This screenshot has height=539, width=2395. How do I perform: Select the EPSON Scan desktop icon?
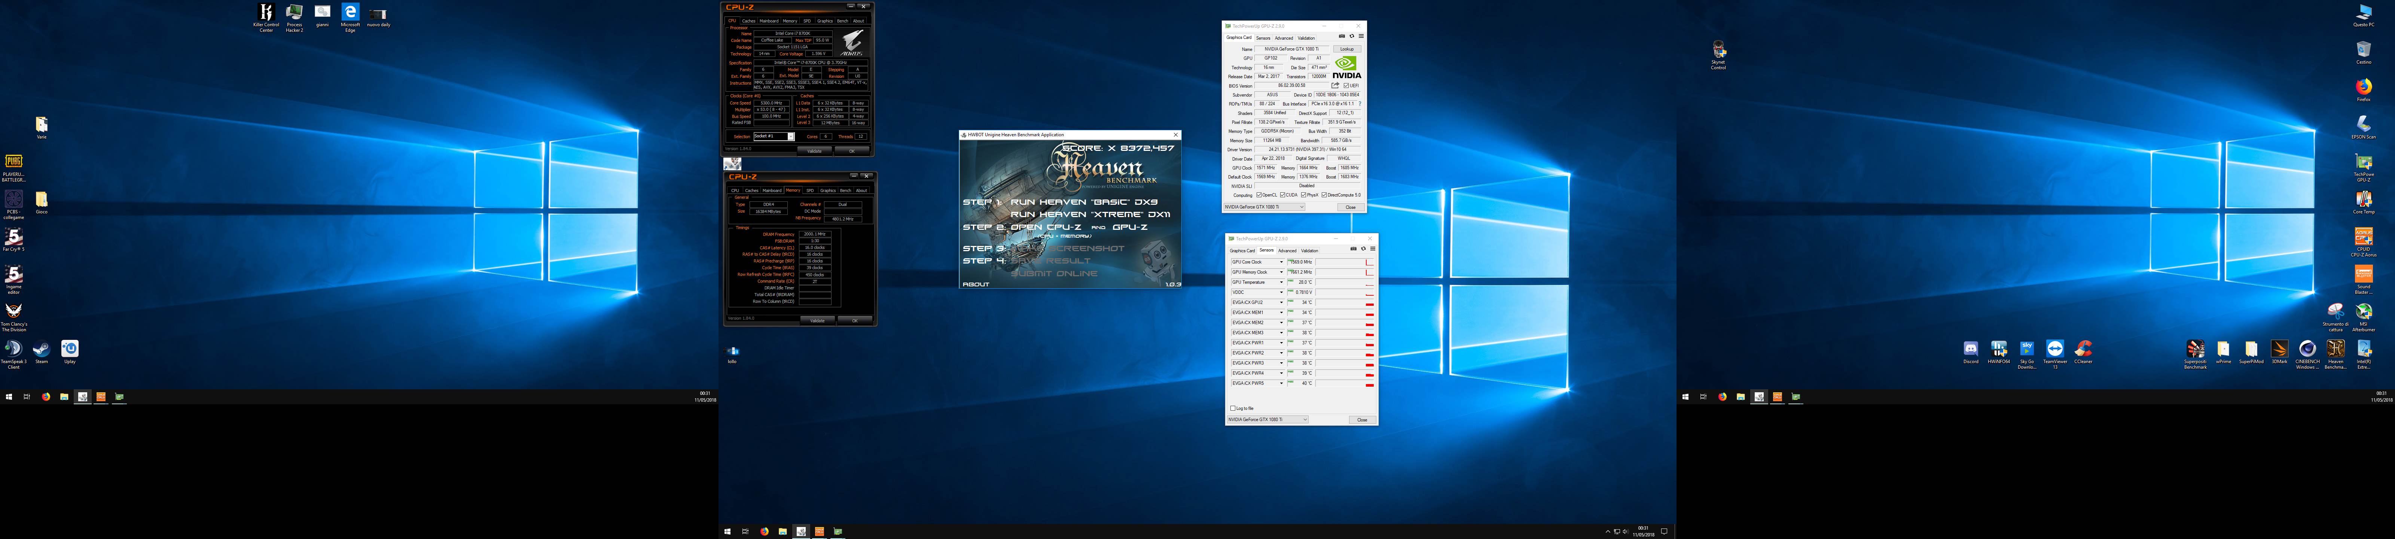click(x=2364, y=127)
